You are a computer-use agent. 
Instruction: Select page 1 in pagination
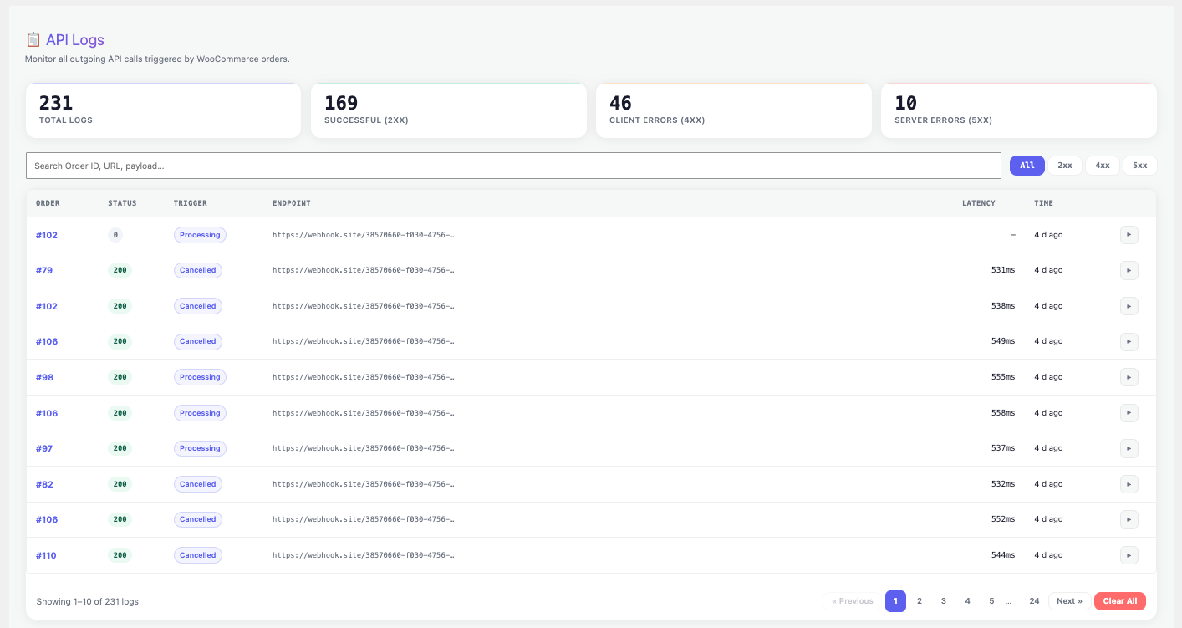(895, 601)
